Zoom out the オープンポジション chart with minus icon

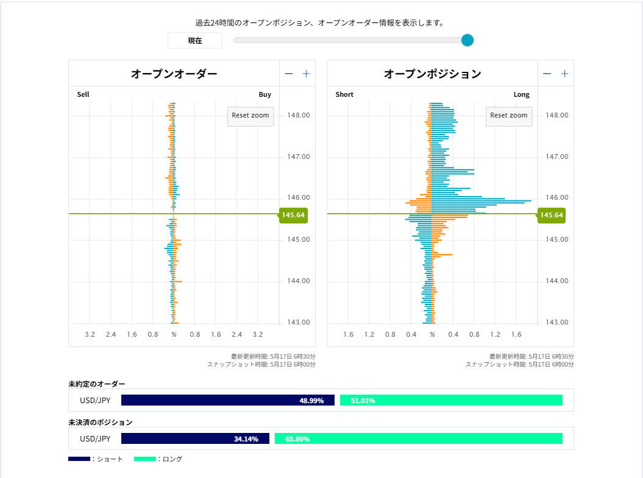pos(547,74)
